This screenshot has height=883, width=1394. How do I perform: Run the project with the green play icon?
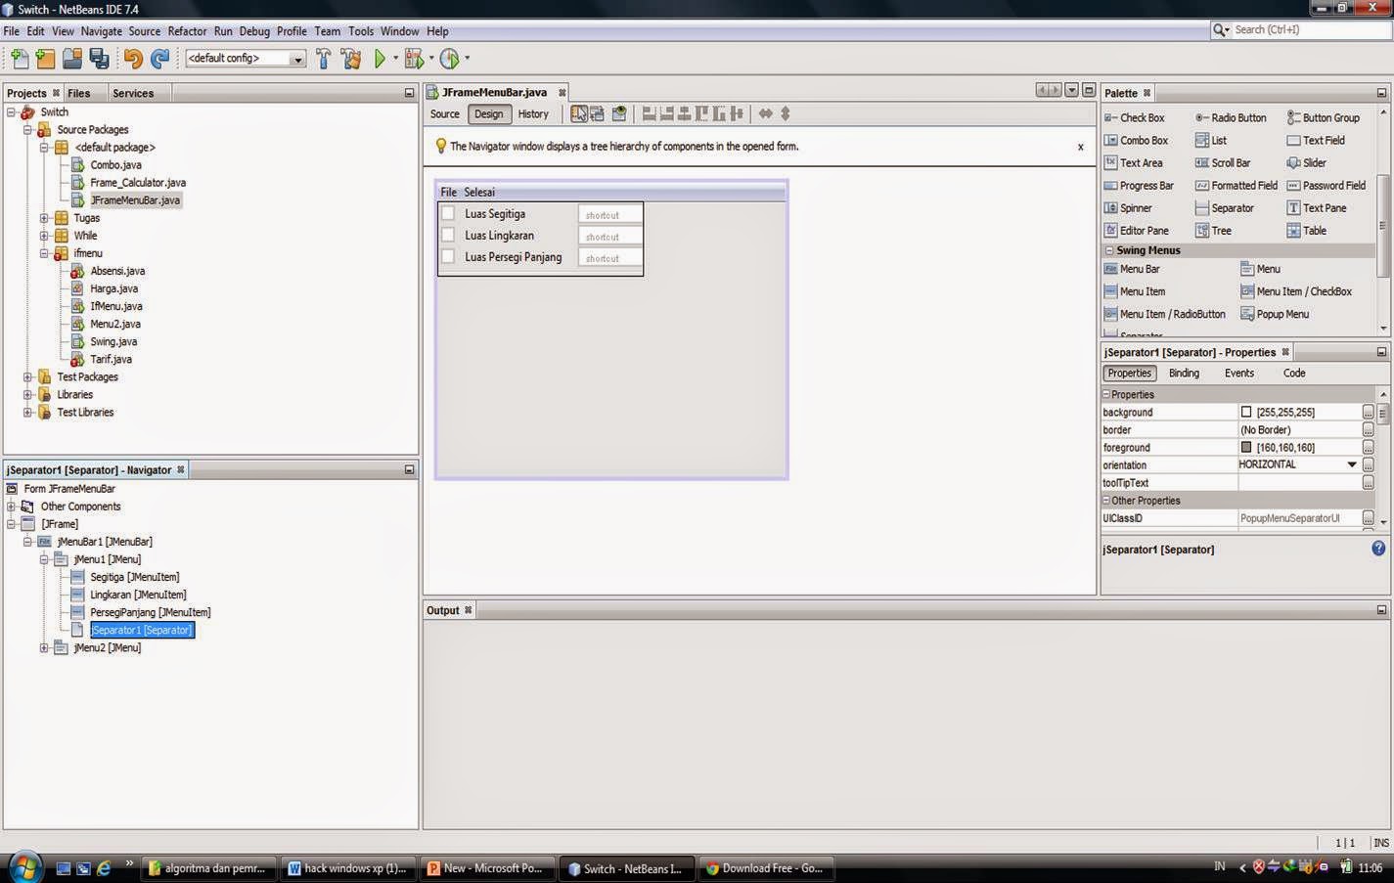click(x=381, y=59)
